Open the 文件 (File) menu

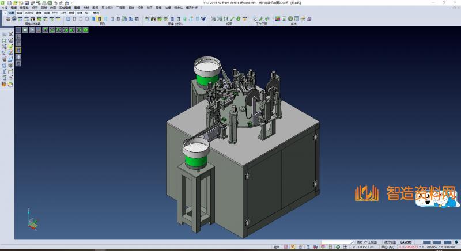(x=5, y=7)
